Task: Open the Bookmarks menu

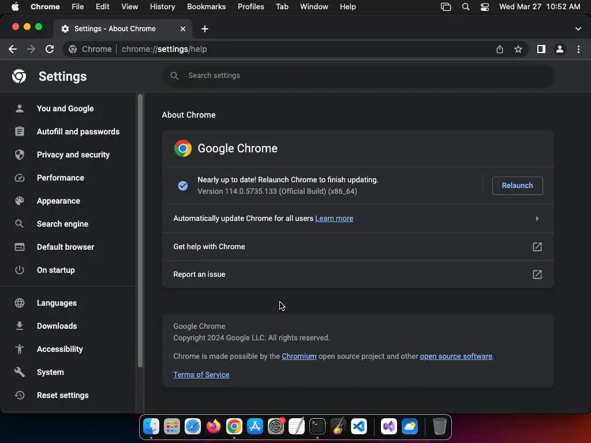Action: pyautogui.click(x=206, y=7)
